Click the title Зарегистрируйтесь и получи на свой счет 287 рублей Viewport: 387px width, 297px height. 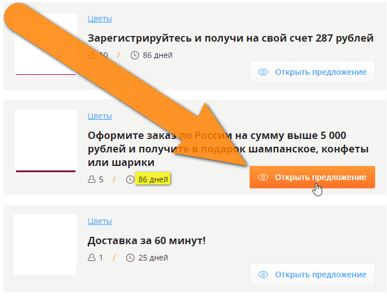pyautogui.click(x=230, y=38)
